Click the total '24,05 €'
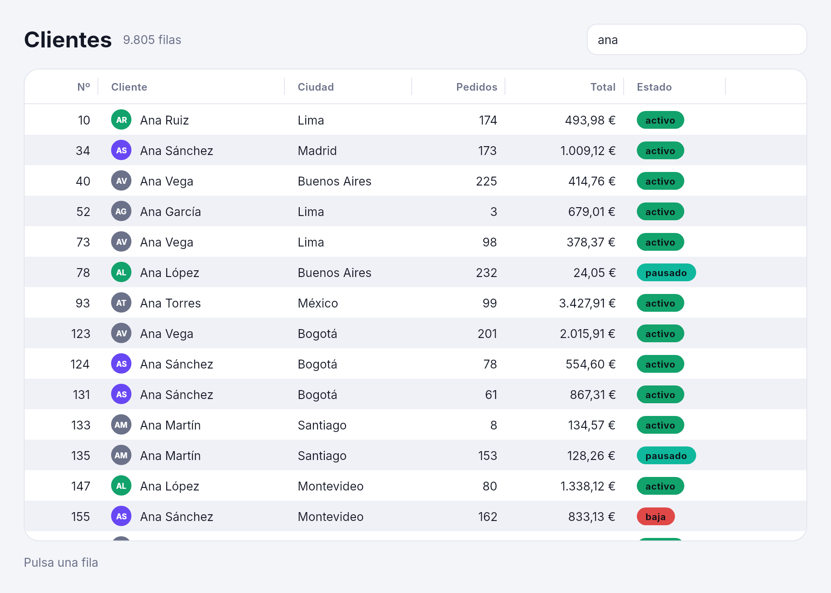Image resolution: width=831 pixels, height=593 pixels. 594,273
